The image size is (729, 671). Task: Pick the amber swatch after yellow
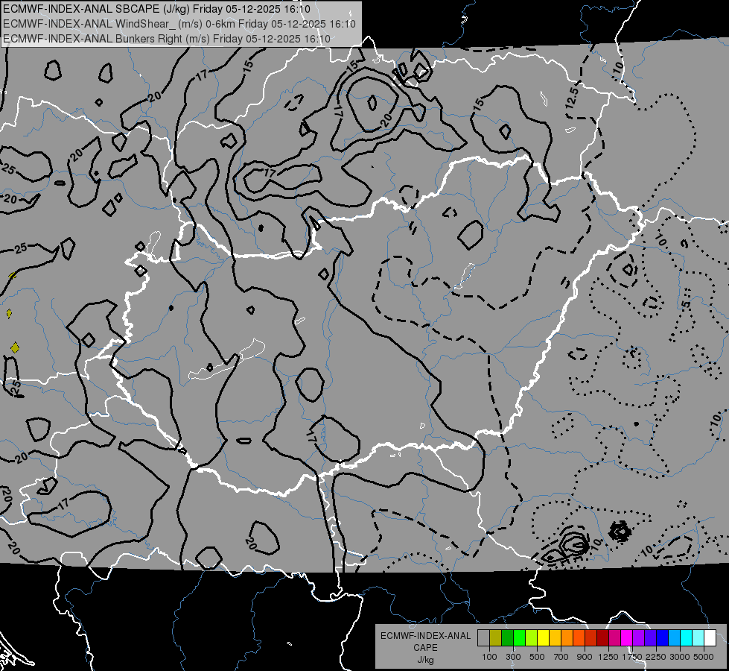(x=555, y=638)
